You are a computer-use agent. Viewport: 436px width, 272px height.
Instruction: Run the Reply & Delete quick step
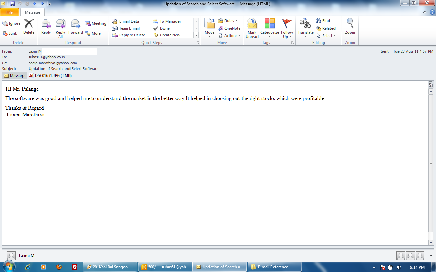click(129, 35)
